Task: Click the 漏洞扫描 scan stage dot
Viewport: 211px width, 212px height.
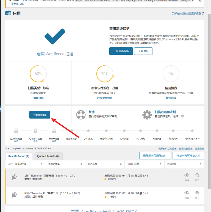Action: (173, 131)
